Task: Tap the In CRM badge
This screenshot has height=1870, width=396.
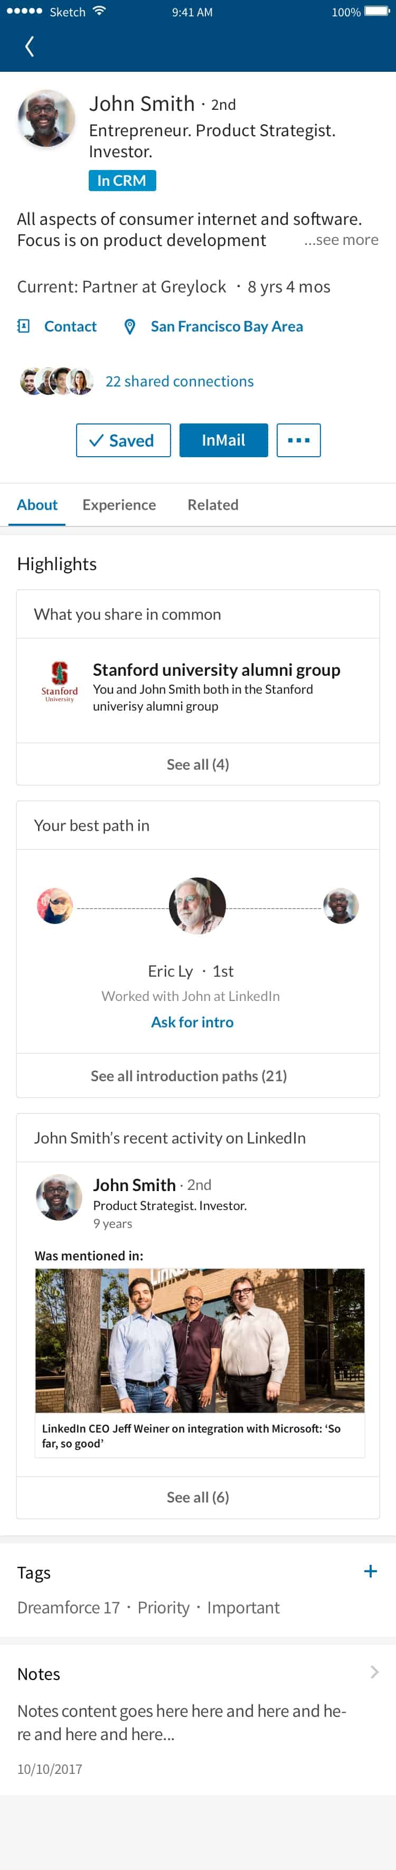Action: [121, 180]
